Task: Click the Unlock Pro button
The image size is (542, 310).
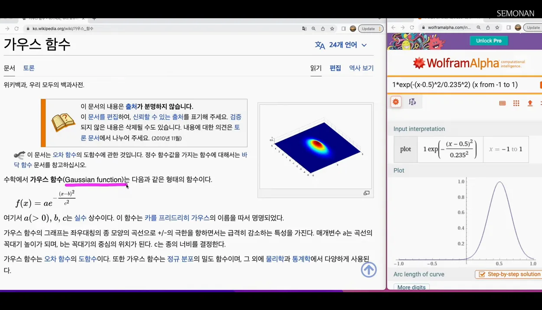Action: [489, 41]
